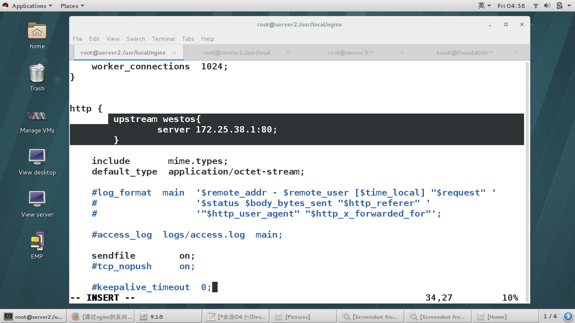This screenshot has width=575, height=323.
Task: Show the calendar via Fri 04:38 clock
Action: (x=511, y=6)
